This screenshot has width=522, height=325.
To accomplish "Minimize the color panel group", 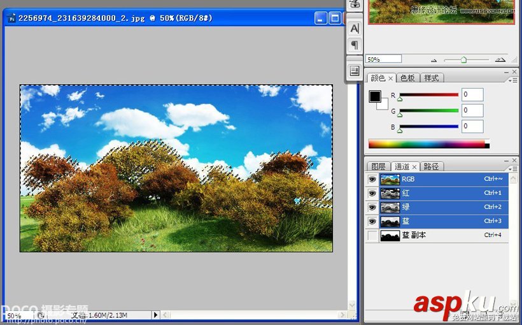I will pyautogui.click(x=506, y=71).
